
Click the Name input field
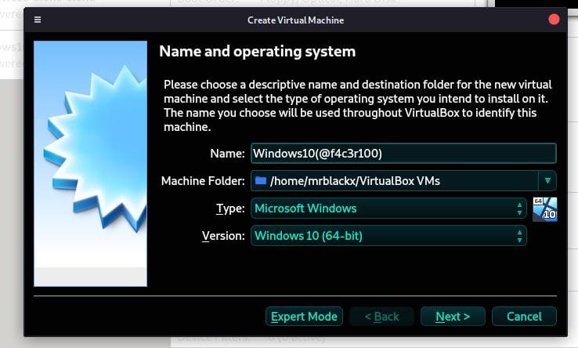(403, 153)
